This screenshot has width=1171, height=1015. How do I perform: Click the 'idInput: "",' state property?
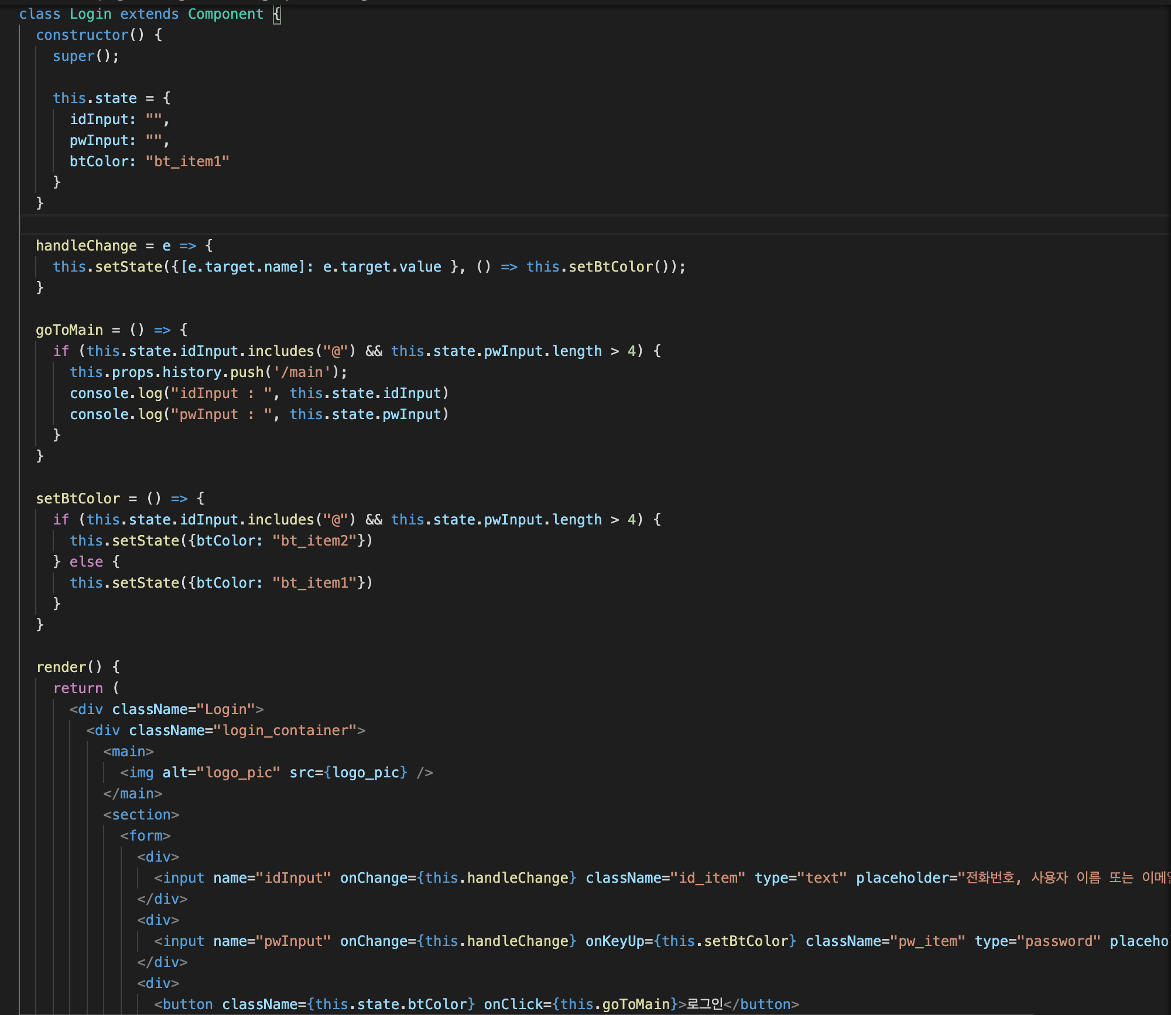click(119, 119)
